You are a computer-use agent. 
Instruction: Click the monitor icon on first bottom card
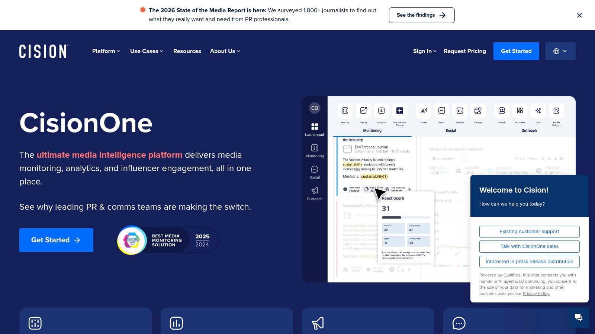[x=35, y=323]
